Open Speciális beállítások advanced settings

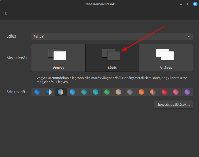point(174,104)
